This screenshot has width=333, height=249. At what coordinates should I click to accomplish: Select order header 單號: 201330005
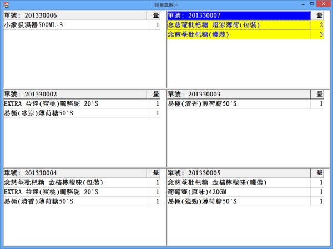click(239, 173)
